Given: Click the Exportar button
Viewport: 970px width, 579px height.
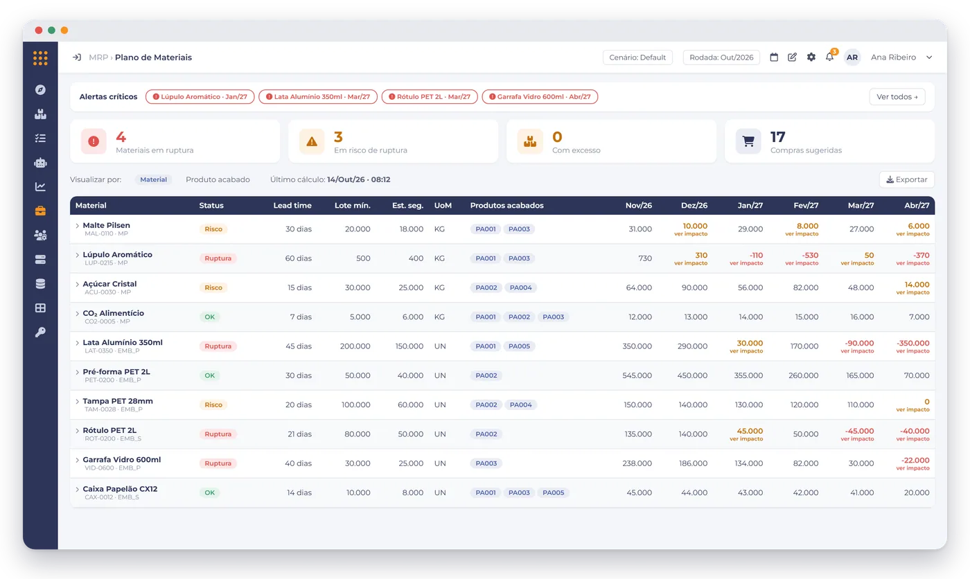Looking at the screenshot, I should click(907, 179).
